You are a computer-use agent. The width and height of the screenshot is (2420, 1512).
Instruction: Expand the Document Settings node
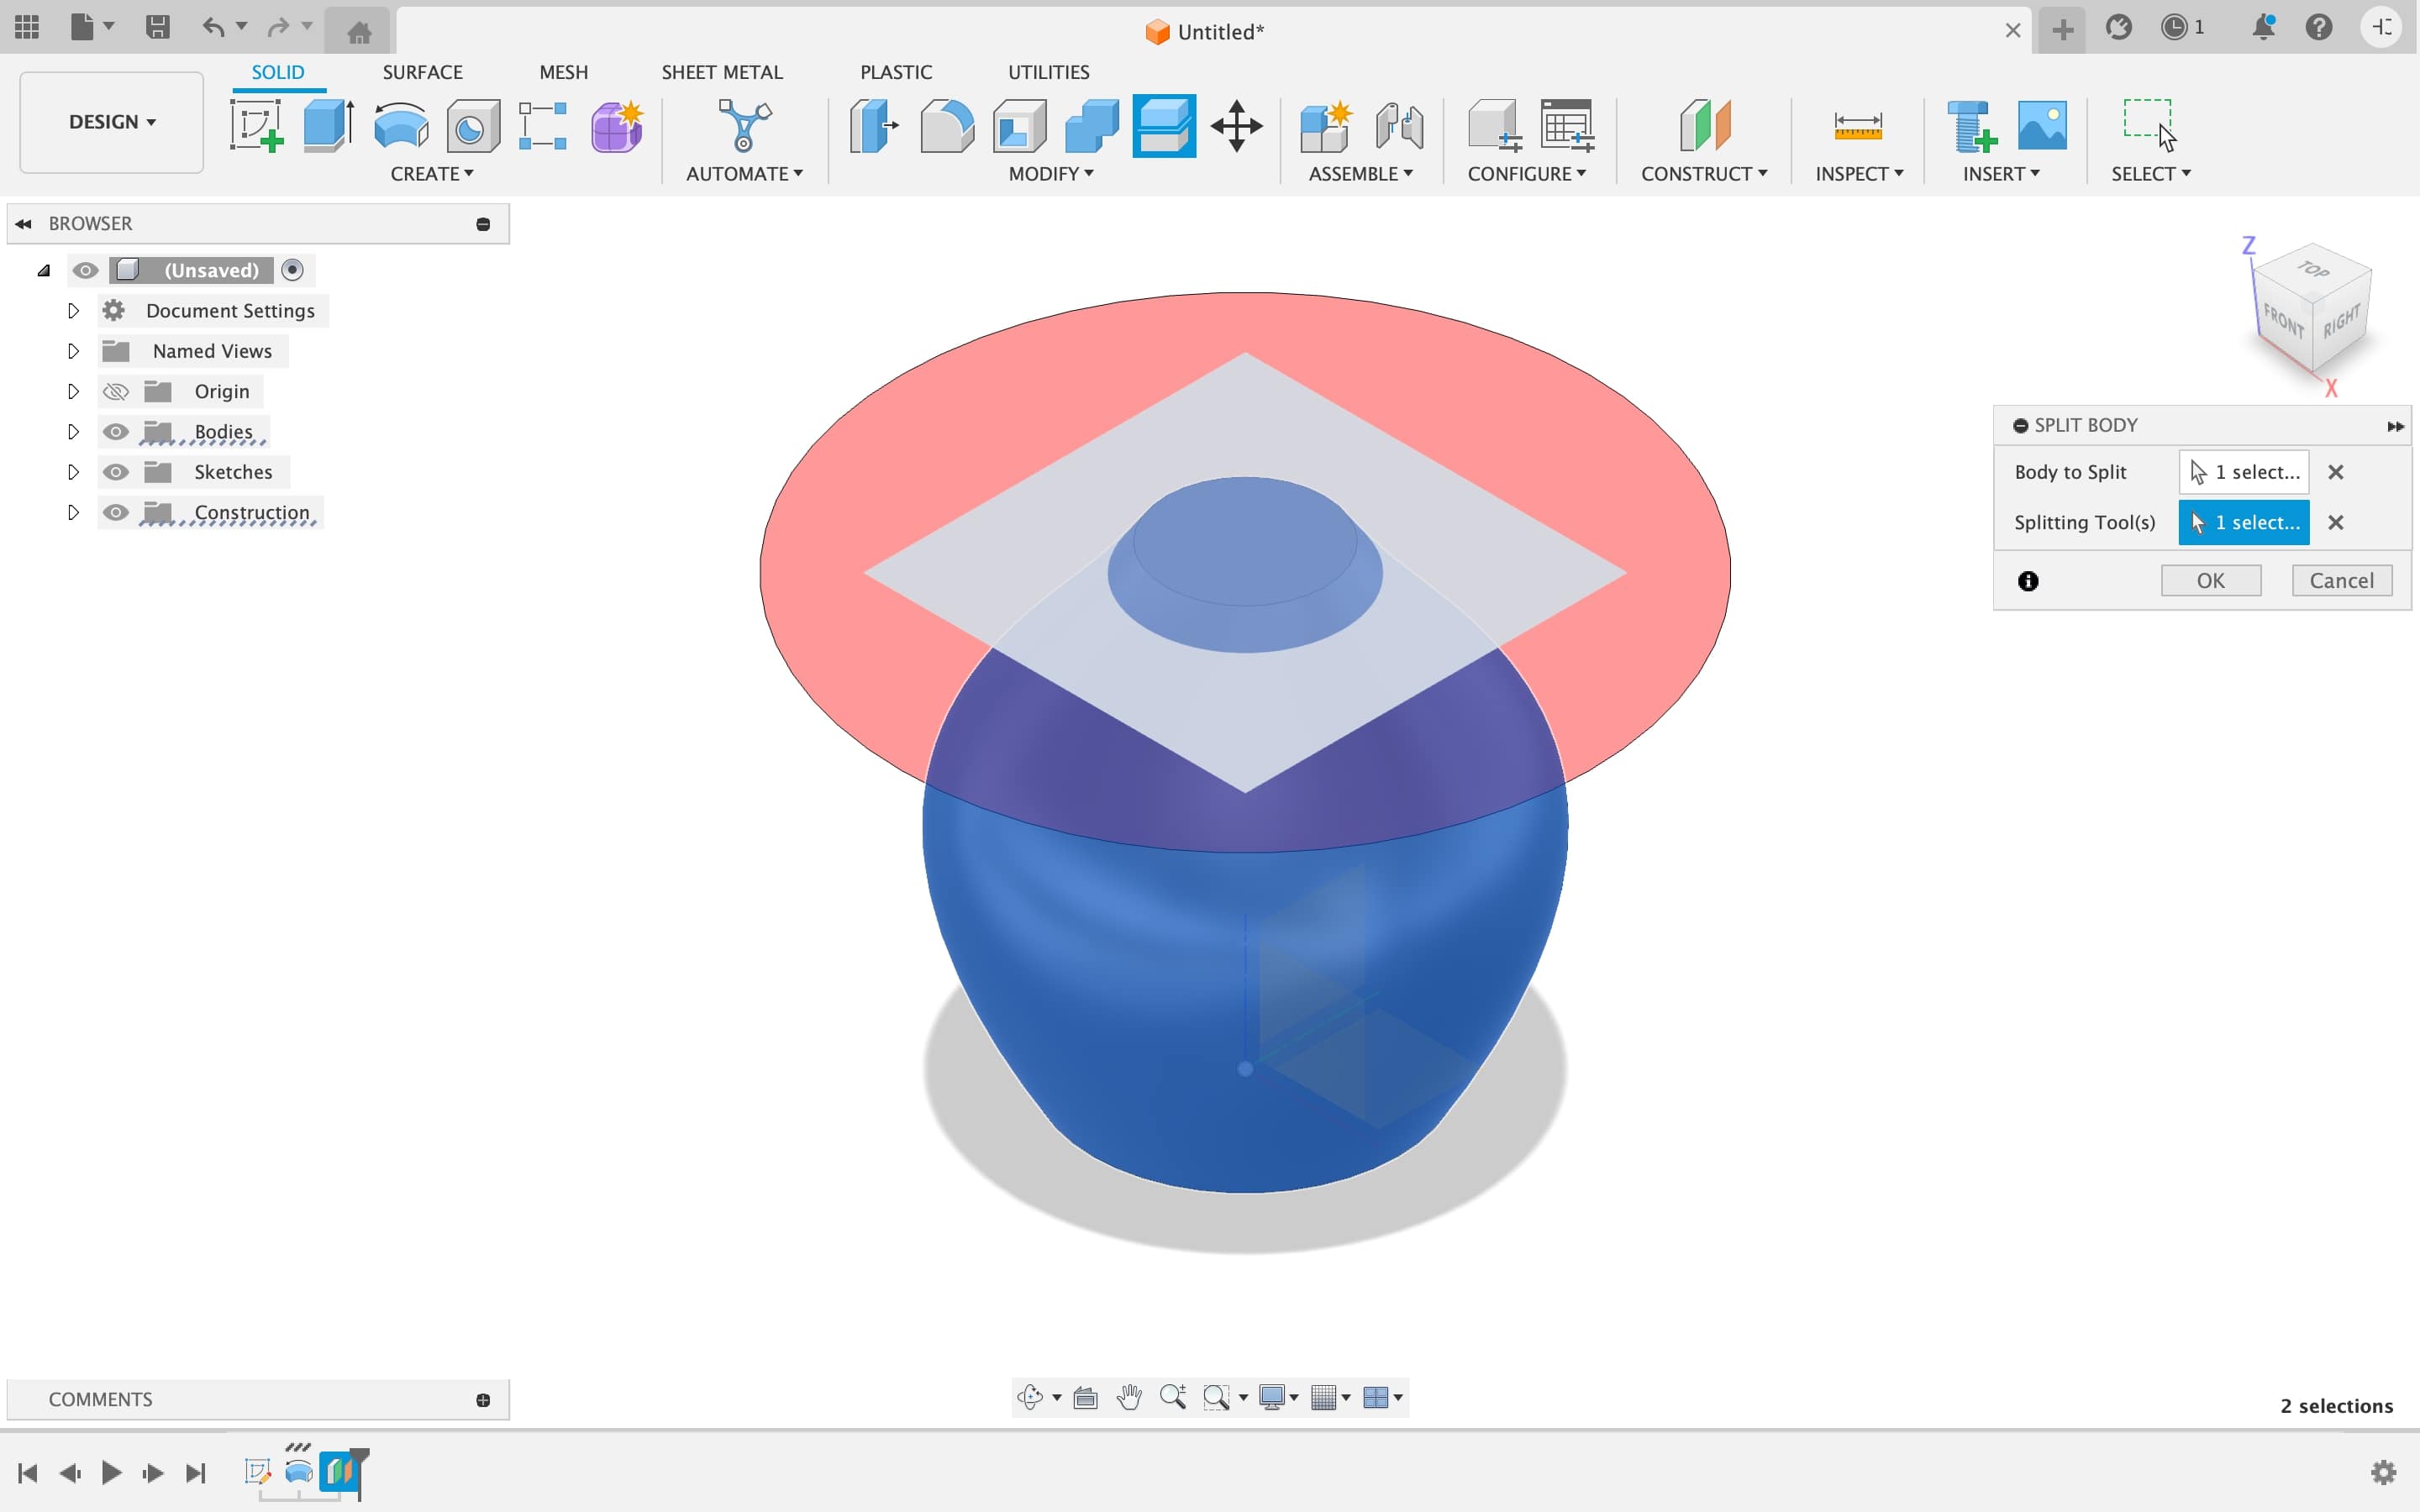pyautogui.click(x=73, y=311)
